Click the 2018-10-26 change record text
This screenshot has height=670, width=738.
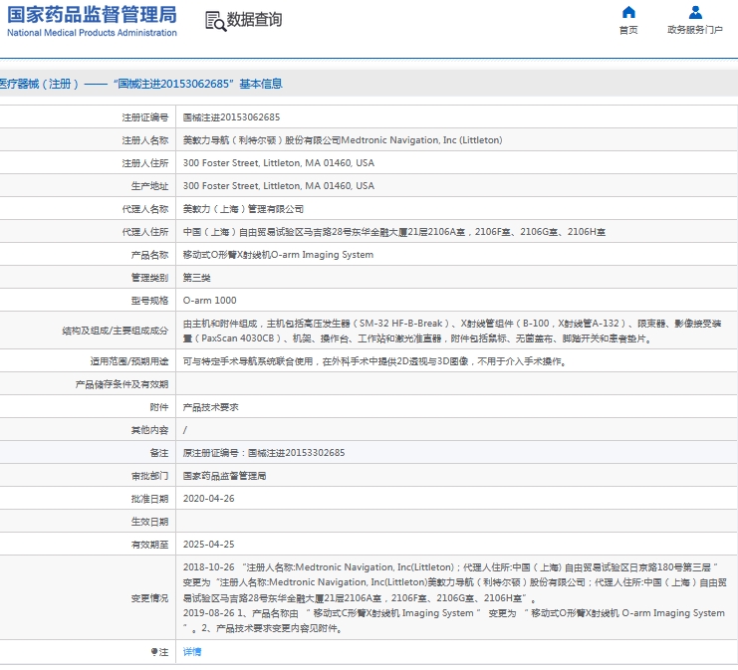455,582
